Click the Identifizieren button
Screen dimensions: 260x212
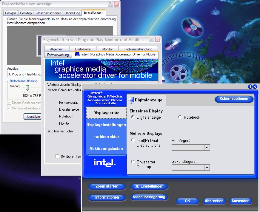(33, 116)
